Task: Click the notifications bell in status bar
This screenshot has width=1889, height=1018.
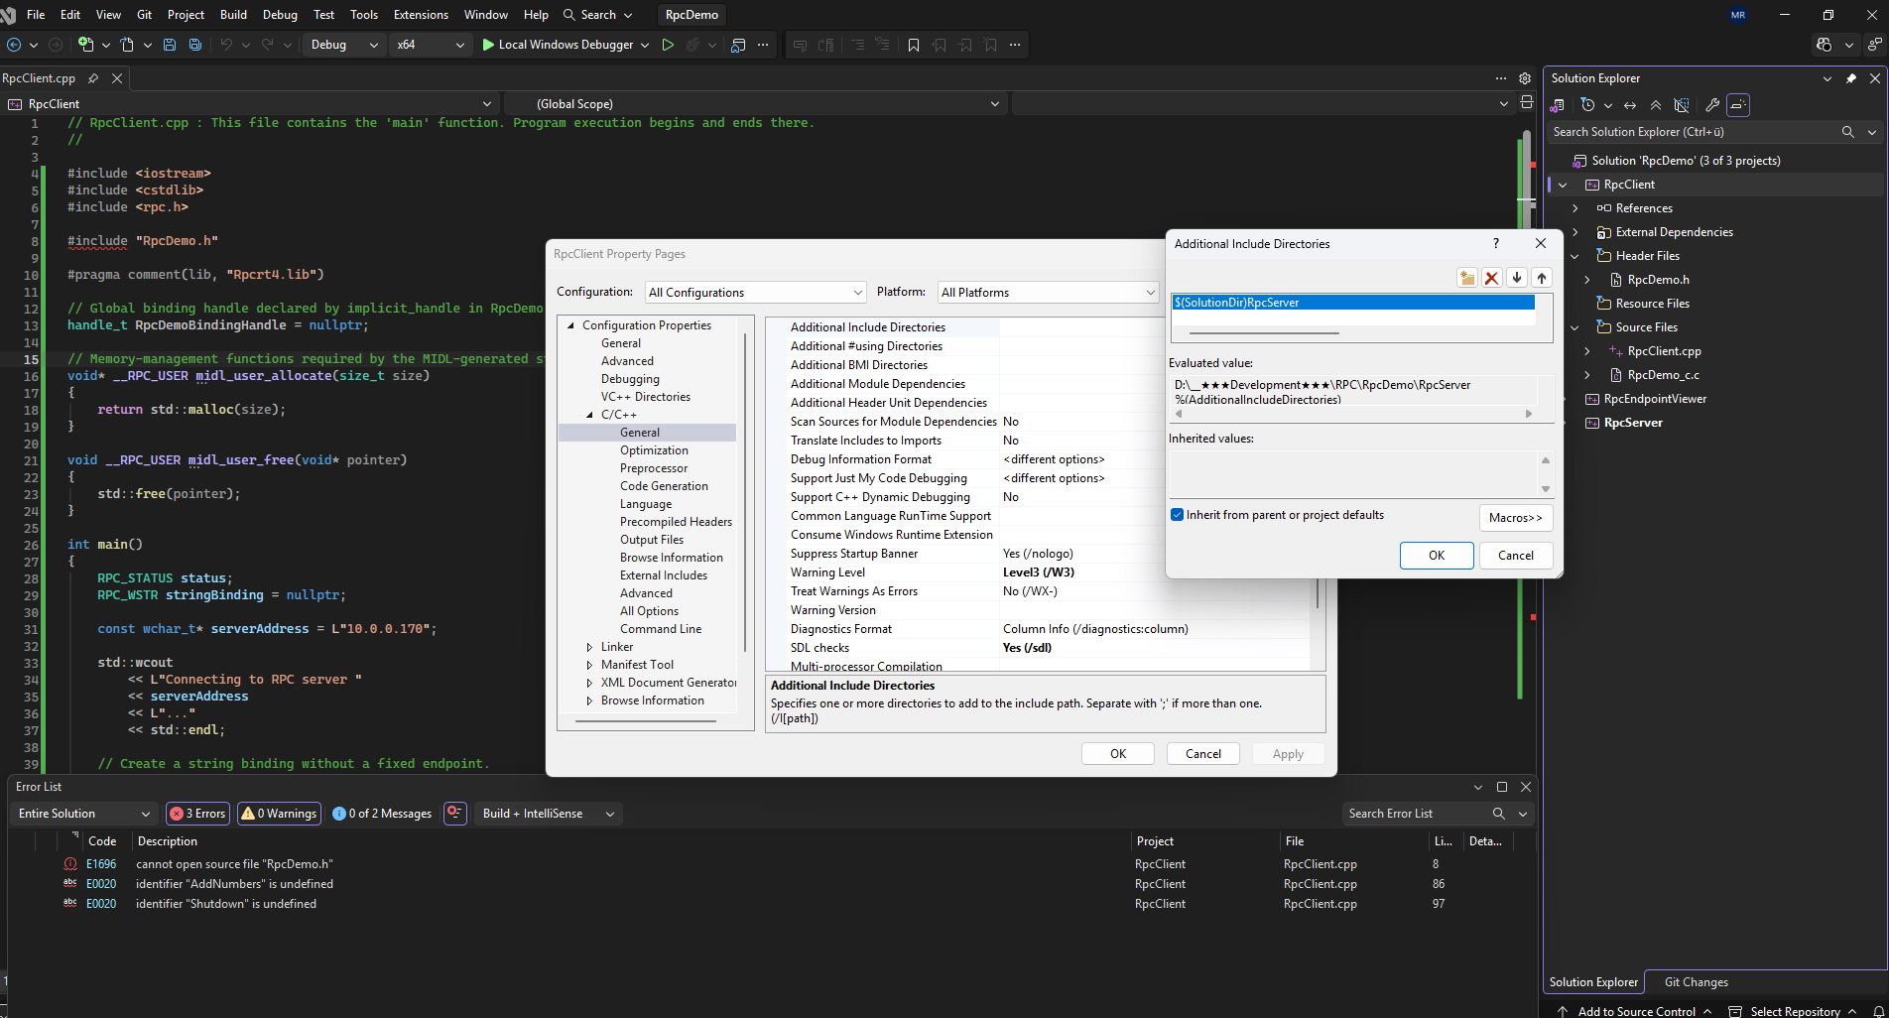Action: [x=1878, y=1011]
